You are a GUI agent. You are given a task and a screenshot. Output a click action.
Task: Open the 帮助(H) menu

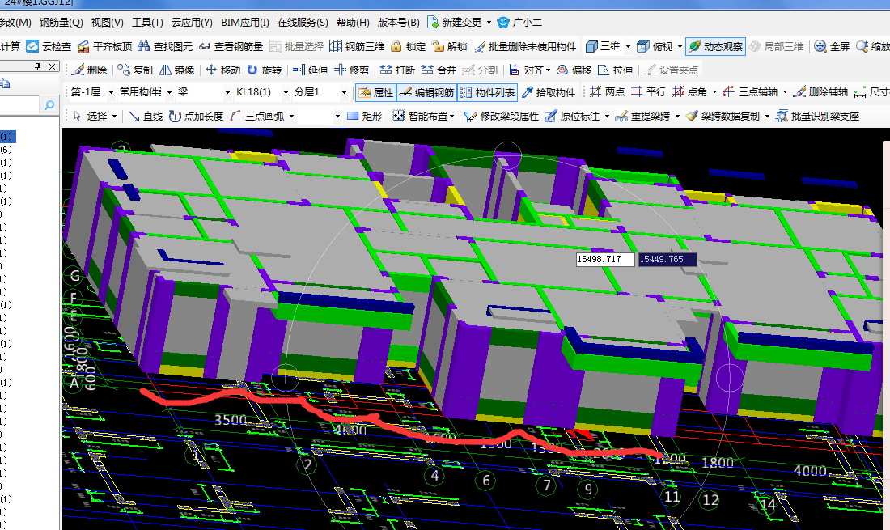coord(353,22)
